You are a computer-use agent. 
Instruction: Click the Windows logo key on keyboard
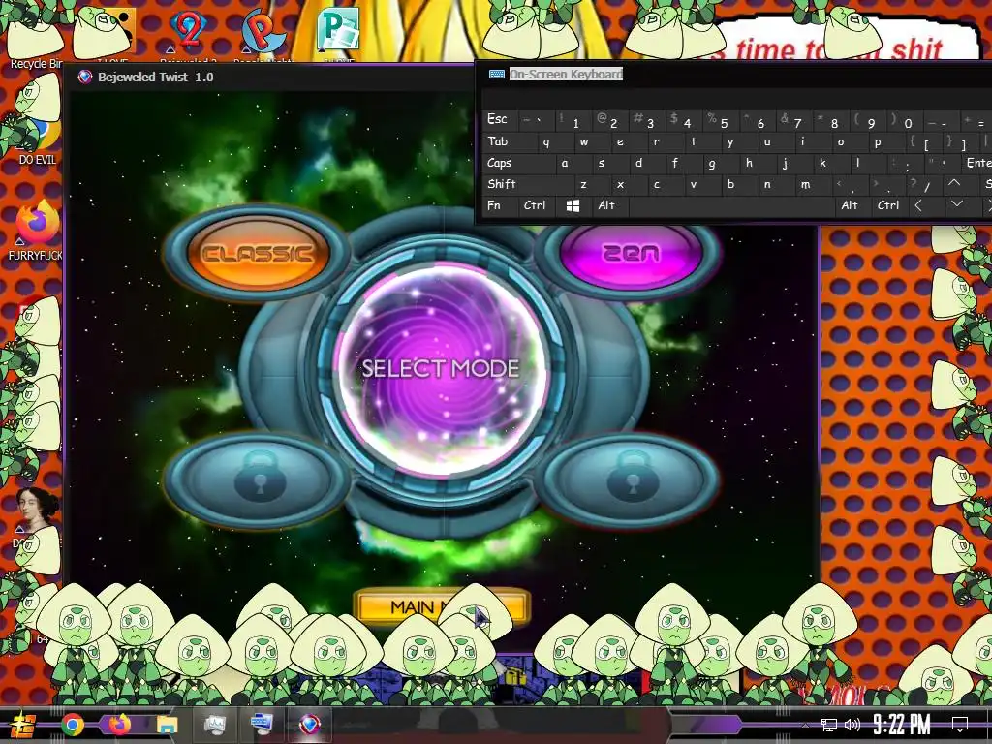point(573,205)
